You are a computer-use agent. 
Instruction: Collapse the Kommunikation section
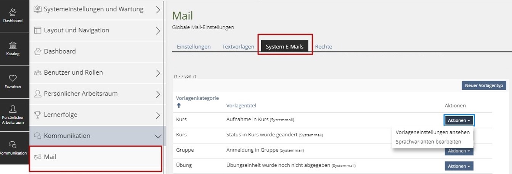point(158,136)
